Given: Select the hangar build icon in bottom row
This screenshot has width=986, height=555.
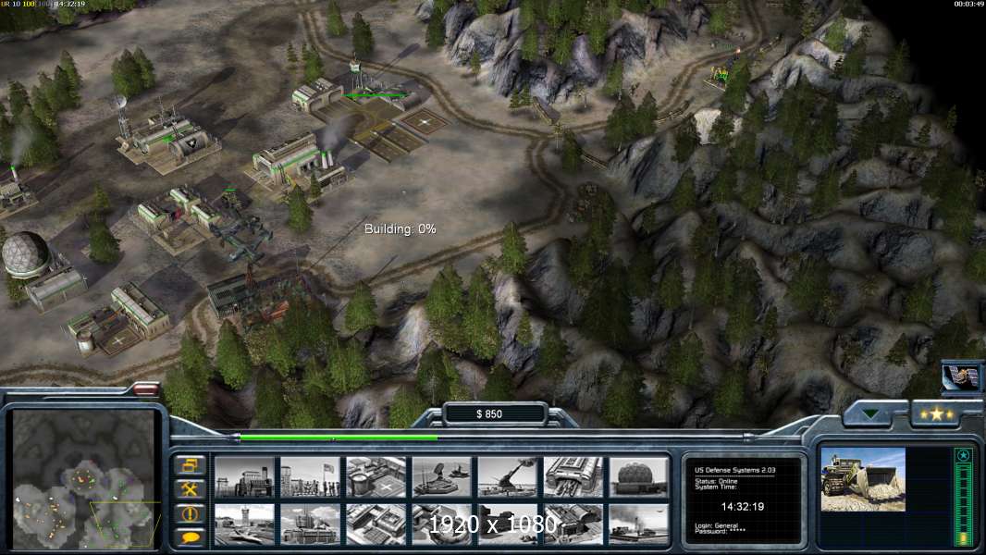Looking at the screenshot, I should tap(573, 524).
